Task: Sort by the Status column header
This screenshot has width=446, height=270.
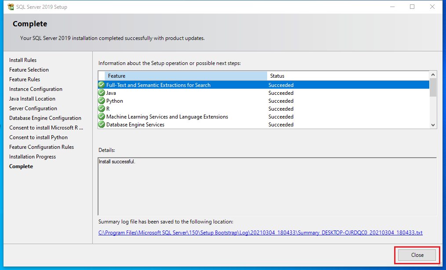Action: (x=347, y=76)
